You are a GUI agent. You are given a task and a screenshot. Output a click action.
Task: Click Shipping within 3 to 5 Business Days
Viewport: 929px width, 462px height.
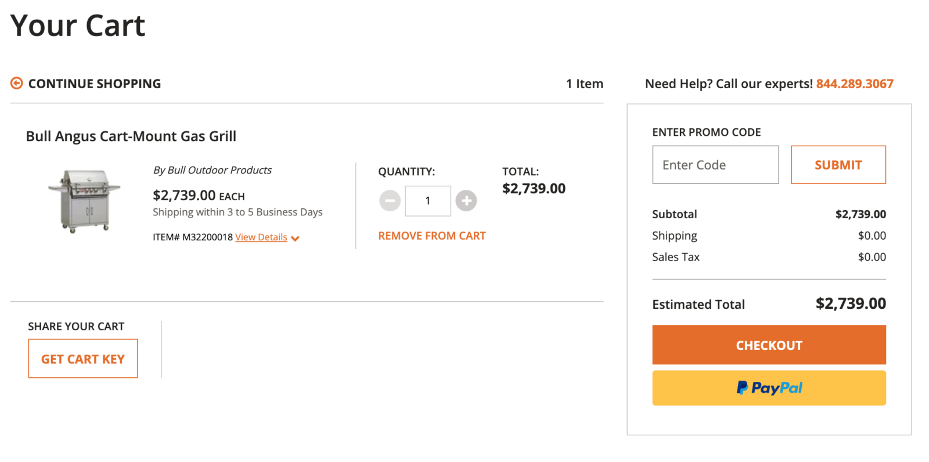(x=237, y=212)
